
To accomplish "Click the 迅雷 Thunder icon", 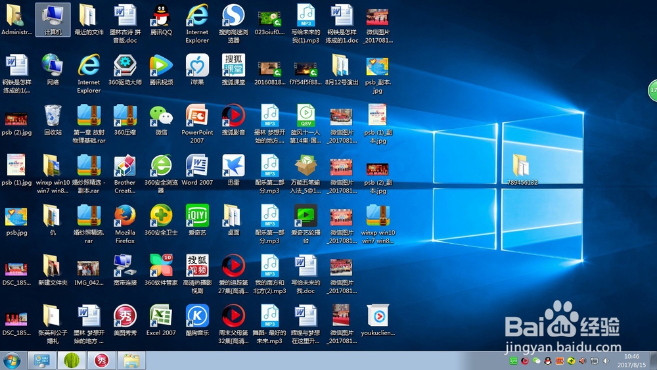I will tap(233, 170).
